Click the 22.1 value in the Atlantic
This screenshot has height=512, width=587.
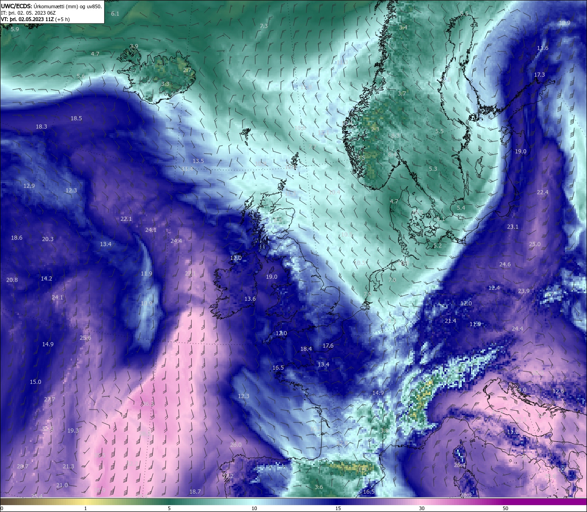tap(126, 219)
